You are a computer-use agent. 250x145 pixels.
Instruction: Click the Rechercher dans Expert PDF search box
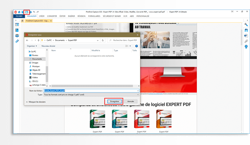coord(123,40)
